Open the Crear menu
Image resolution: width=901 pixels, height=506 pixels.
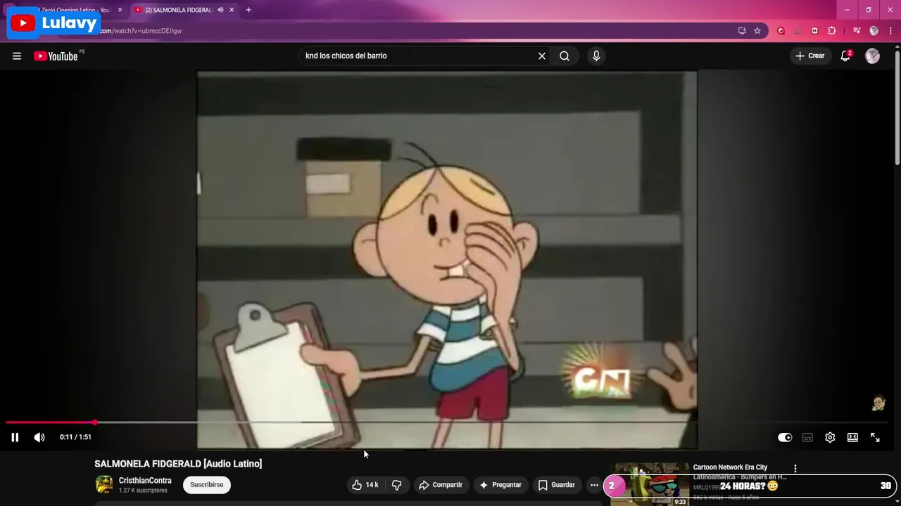(x=810, y=56)
